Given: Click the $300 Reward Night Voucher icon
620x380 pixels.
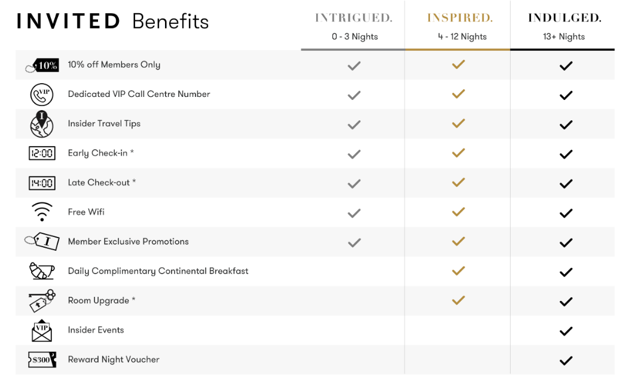Looking at the screenshot, I should pyautogui.click(x=42, y=360).
